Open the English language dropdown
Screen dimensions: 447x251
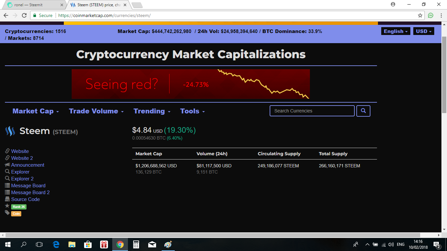pos(396,31)
